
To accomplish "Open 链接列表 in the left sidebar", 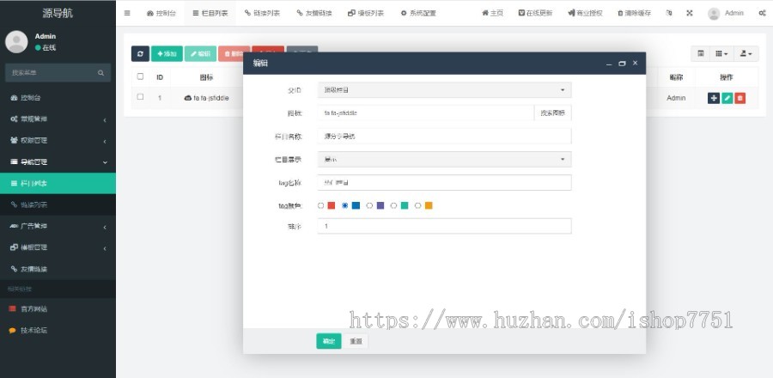I will click(x=58, y=204).
